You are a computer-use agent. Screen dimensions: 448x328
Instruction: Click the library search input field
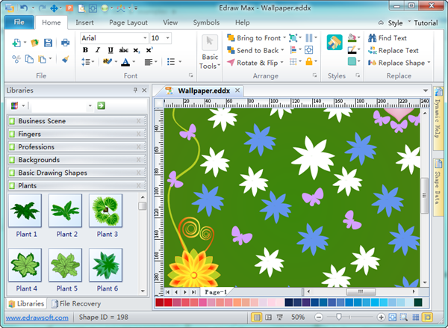(x=59, y=106)
